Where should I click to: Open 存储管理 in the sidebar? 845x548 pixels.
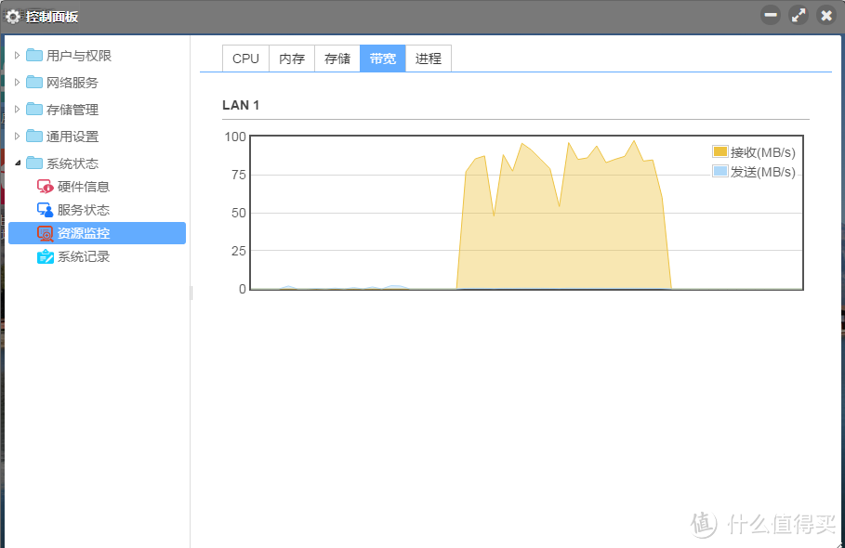pos(73,110)
